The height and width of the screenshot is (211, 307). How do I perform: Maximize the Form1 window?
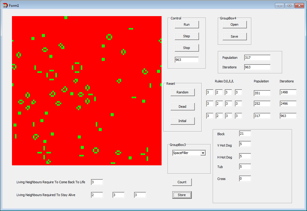point(289,6)
